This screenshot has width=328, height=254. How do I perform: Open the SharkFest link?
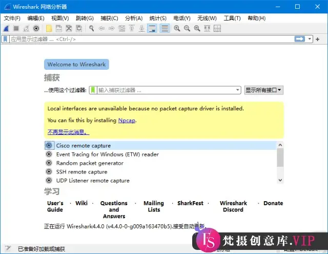point(190,203)
